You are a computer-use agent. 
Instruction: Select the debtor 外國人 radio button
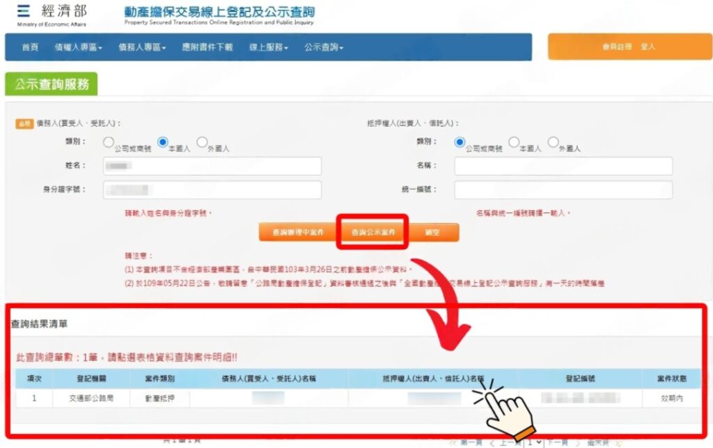(202, 142)
